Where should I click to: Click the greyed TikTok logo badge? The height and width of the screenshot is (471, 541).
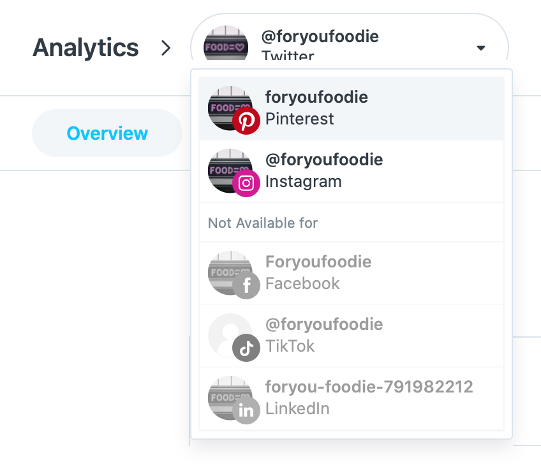coord(246,348)
